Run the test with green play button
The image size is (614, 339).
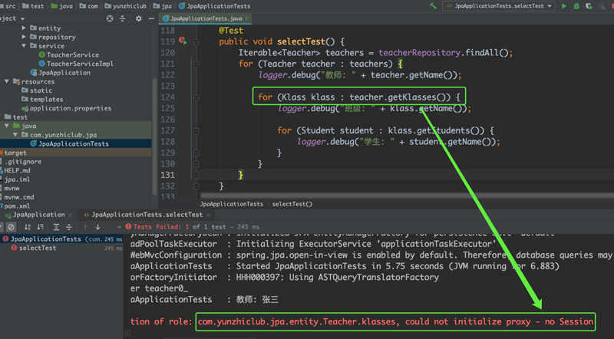pos(564,6)
